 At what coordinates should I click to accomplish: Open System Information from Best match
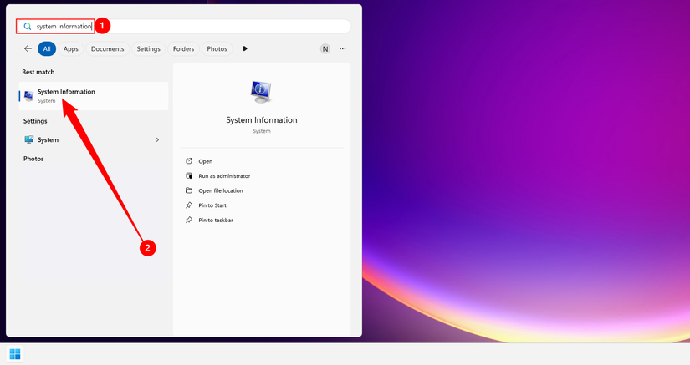94,96
